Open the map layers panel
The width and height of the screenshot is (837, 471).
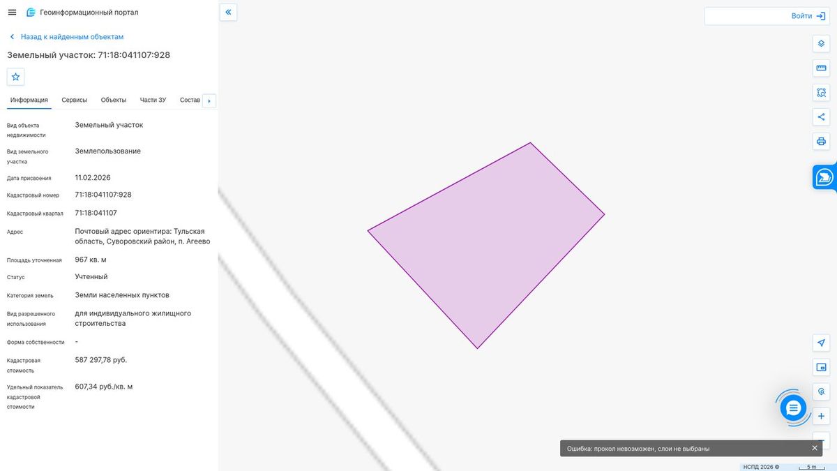pos(821,43)
